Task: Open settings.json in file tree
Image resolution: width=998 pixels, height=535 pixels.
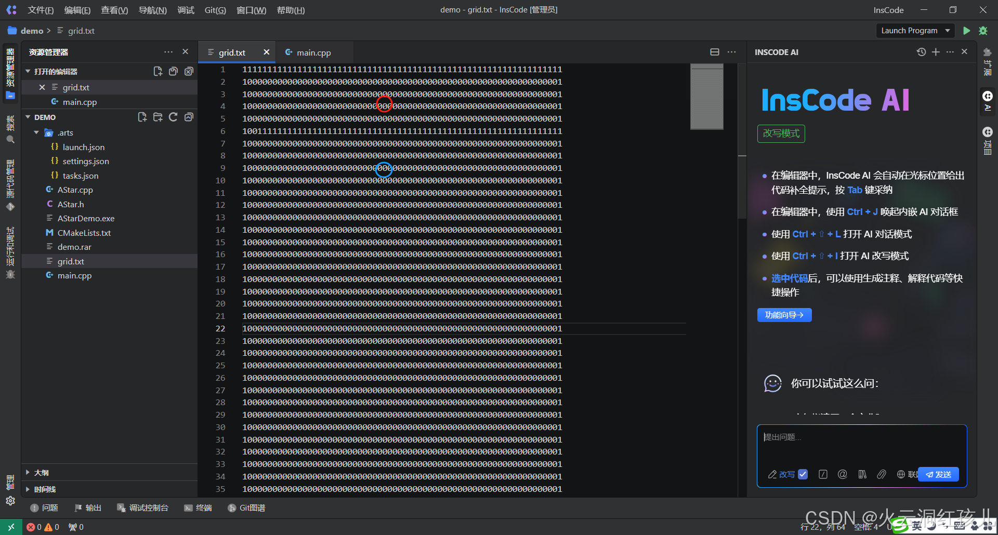Action: tap(86, 161)
